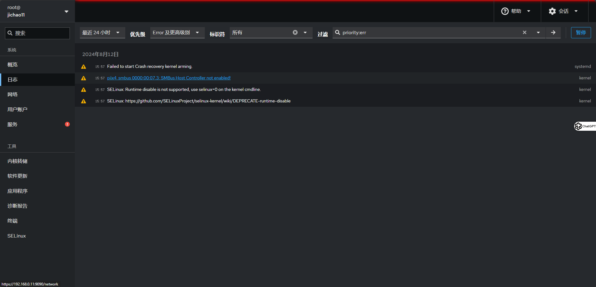The width and height of the screenshot is (596, 287).
Task: Click the help question mark icon
Action: pos(505,11)
